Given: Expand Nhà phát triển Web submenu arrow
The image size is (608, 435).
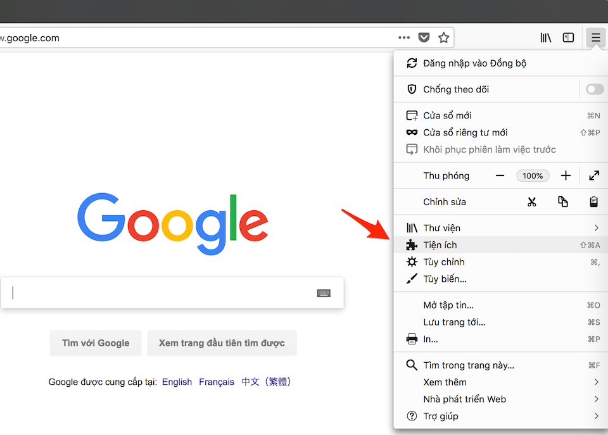Looking at the screenshot, I should [x=597, y=399].
